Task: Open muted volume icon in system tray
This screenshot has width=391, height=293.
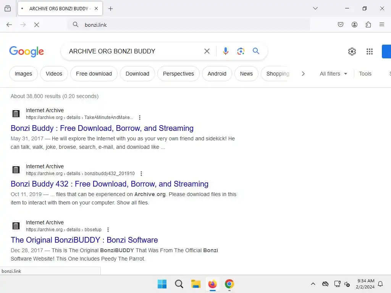Action: point(347,284)
